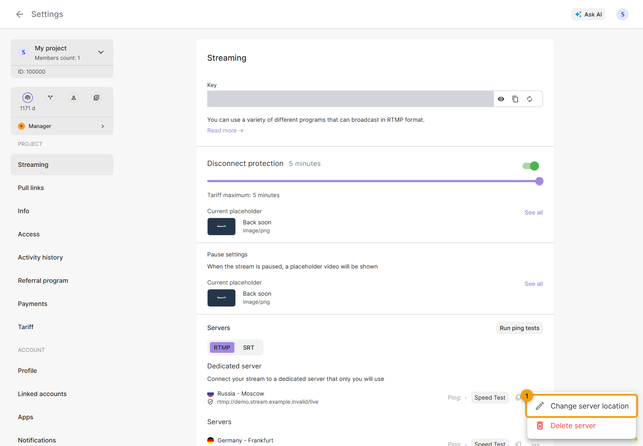Open Notifications settings
Screen dimensions: 643x446
(62, 440)
